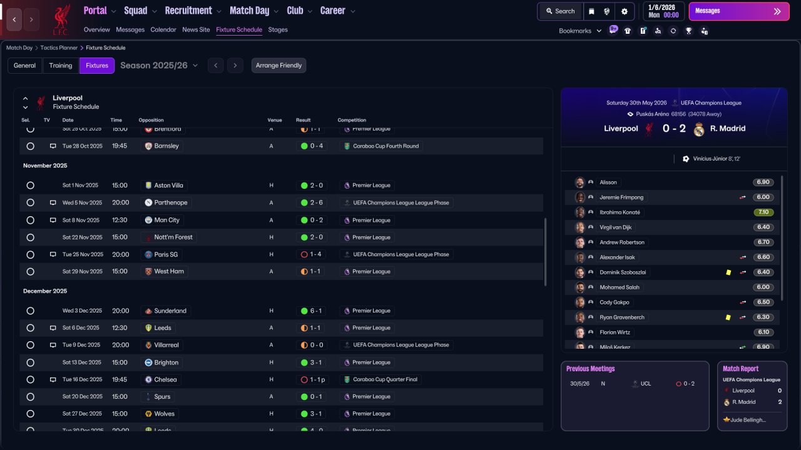
Task: Go to next season arrow button
Action: point(235,66)
